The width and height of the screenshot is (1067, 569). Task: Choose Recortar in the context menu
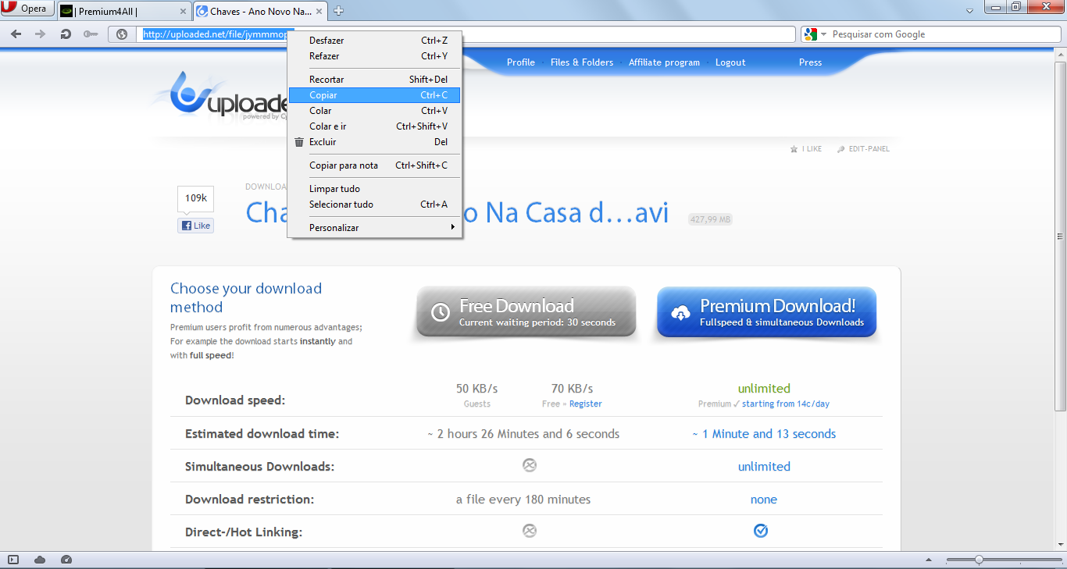(x=375, y=80)
